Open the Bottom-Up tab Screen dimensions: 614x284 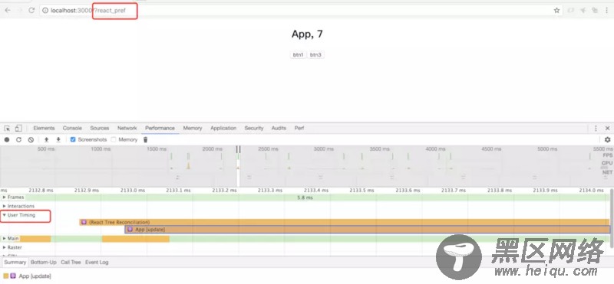coord(44,262)
